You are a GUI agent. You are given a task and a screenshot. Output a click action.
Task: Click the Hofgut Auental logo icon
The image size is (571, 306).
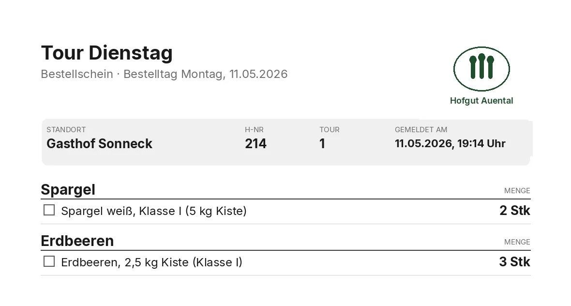481,69
